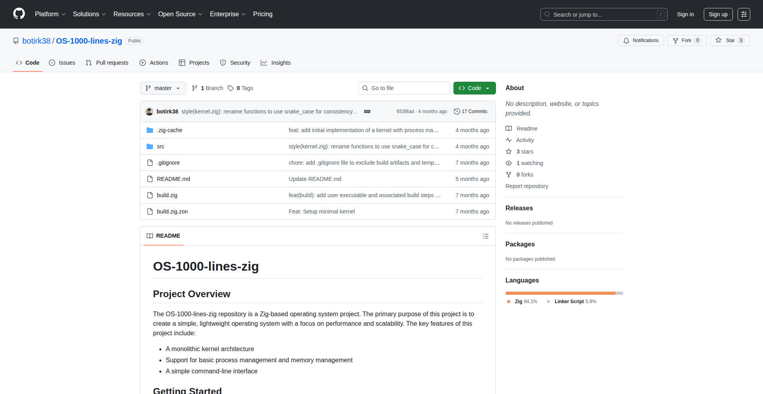Open the build.zig.zon file name
This screenshot has height=394, width=763.
pyautogui.click(x=172, y=211)
